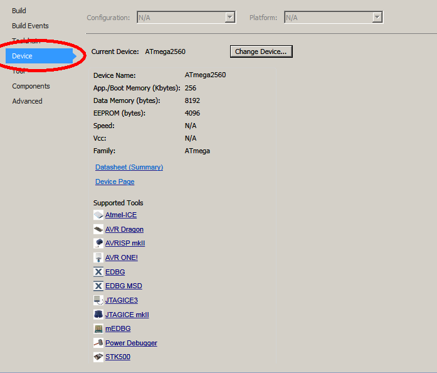Screen dimensions: 437x373
Task: Open the Platform dropdown
Action: click(334, 18)
